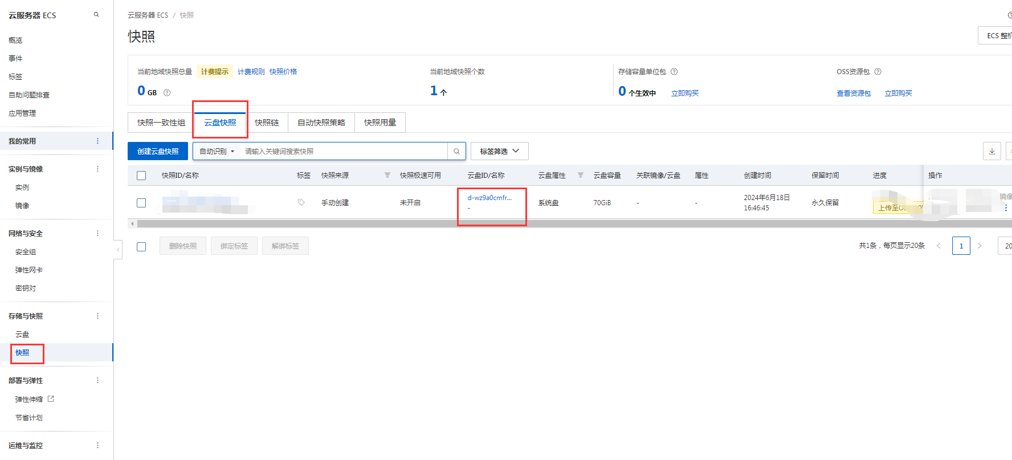Switch to the 快照用量 tab
The width and height of the screenshot is (1012, 460).
coord(380,123)
